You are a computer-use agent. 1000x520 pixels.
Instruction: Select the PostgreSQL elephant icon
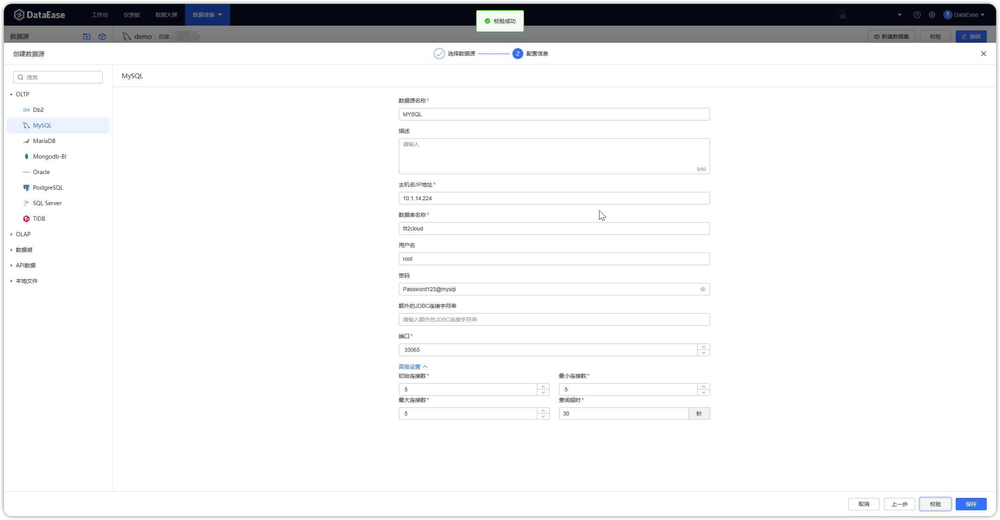coord(26,187)
